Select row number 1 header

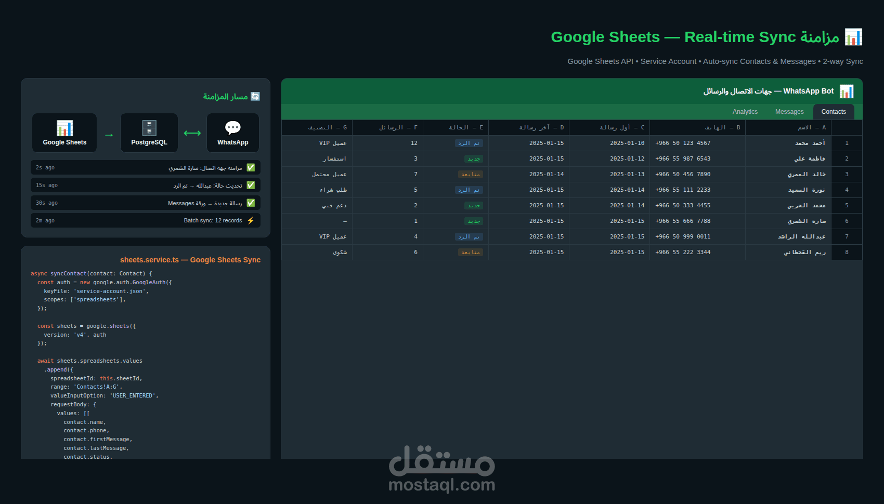(847, 143)
